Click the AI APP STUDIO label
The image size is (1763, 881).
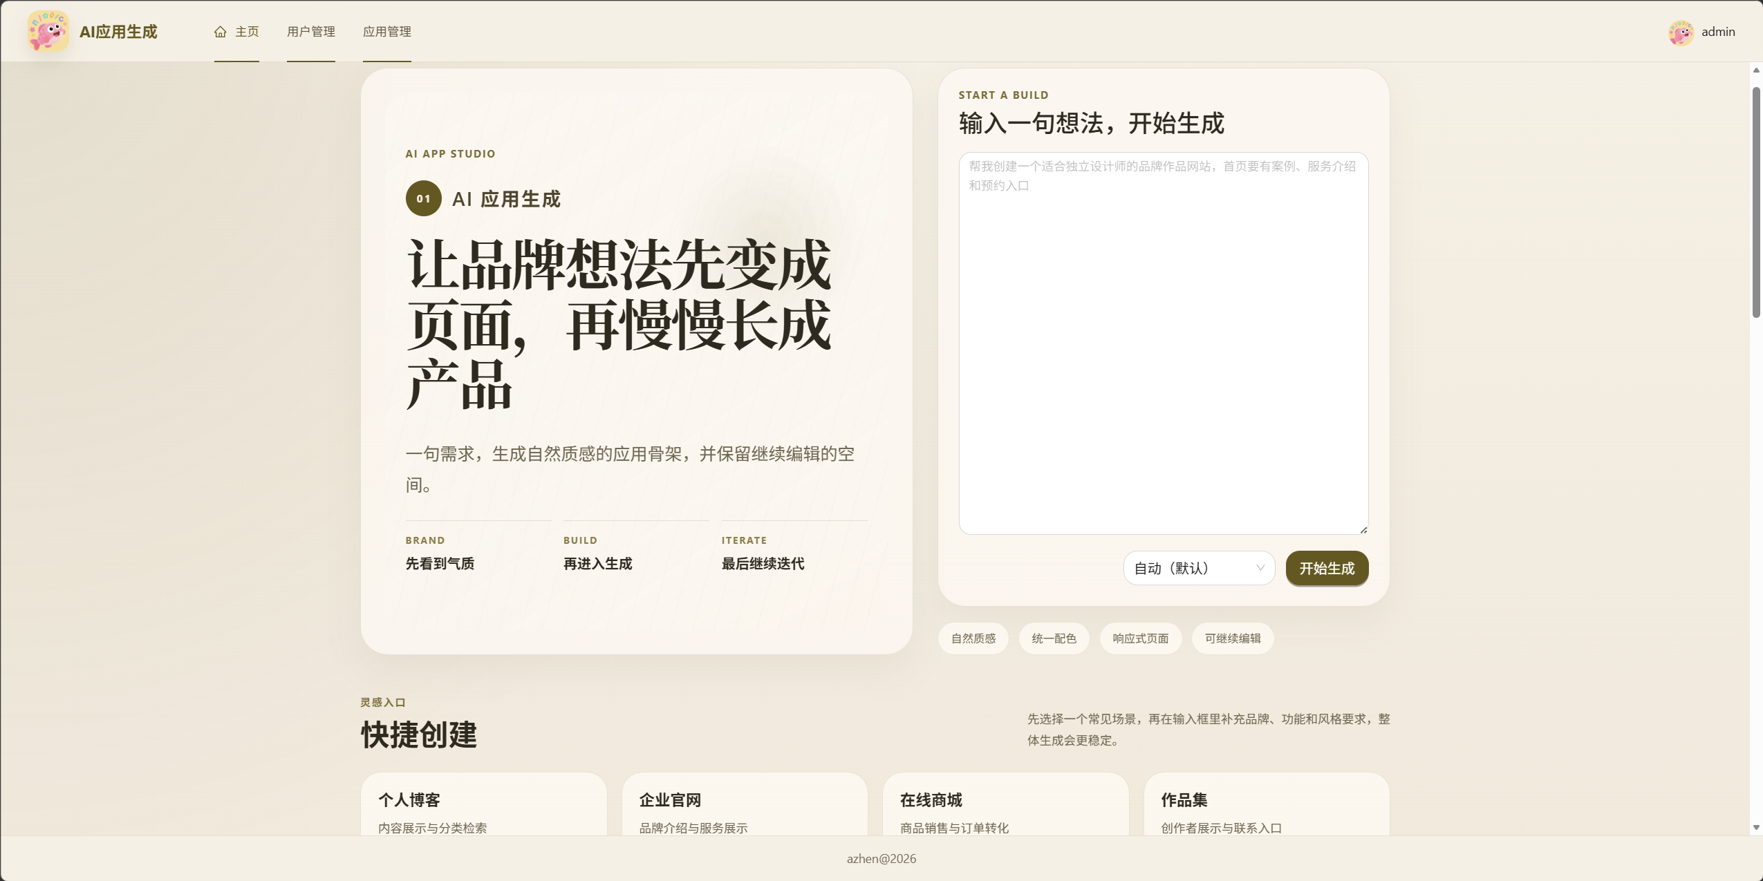coord(451,154)
